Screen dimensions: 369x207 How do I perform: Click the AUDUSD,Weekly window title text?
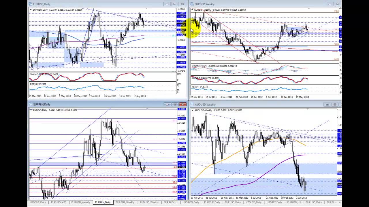pyautogui.click(x=205, y=105)
